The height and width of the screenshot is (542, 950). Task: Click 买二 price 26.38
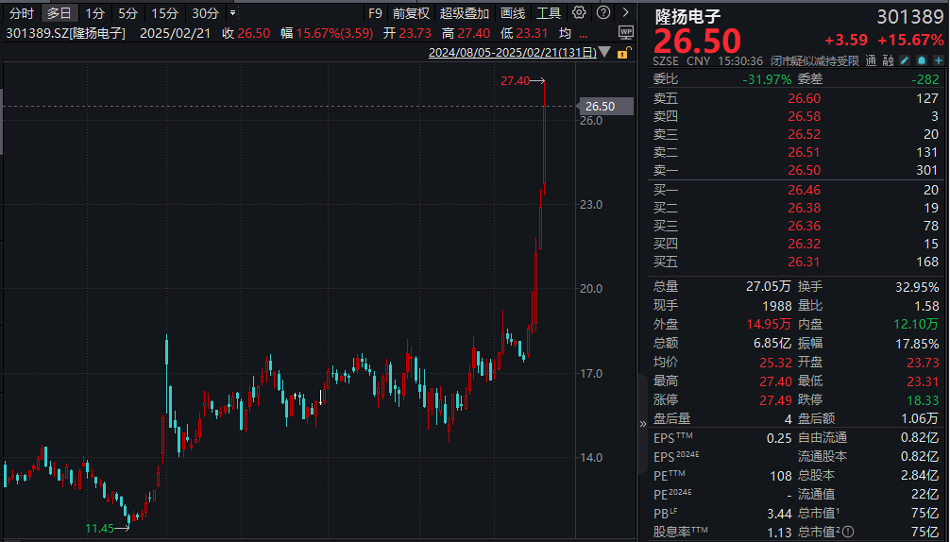pos(804,208)
